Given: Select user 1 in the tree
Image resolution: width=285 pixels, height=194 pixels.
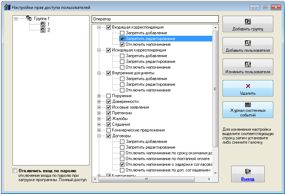Looking at the screenshot, I should pyautogui.click(x=49, y=24).
